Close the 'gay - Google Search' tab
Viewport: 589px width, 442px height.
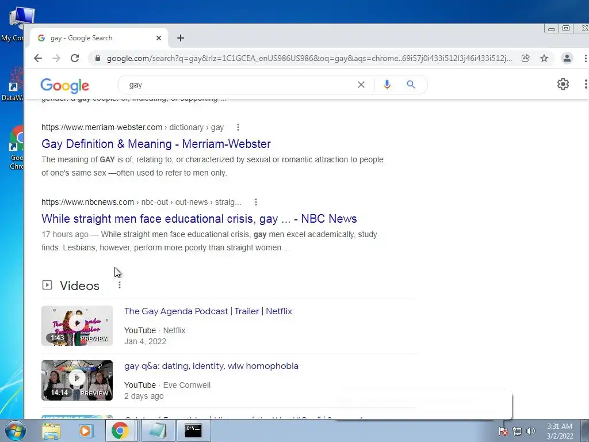coord(159,38)
